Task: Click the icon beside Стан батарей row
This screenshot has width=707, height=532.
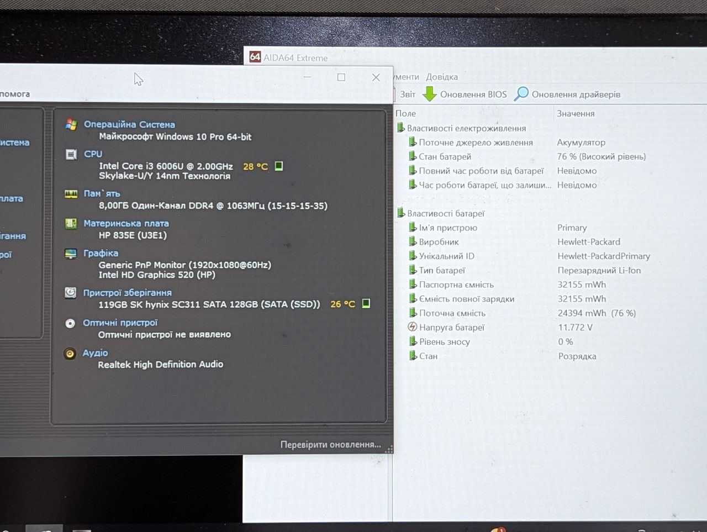Action: pos(413,156)
